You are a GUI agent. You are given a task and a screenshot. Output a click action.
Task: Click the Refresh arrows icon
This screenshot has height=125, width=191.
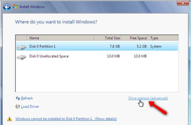click(x=18, y=98)
